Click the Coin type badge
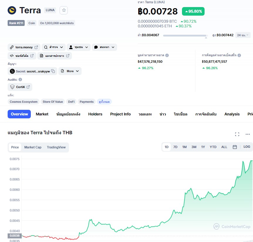This screenshot has height=242, width=253. click(x=32, y=23)
